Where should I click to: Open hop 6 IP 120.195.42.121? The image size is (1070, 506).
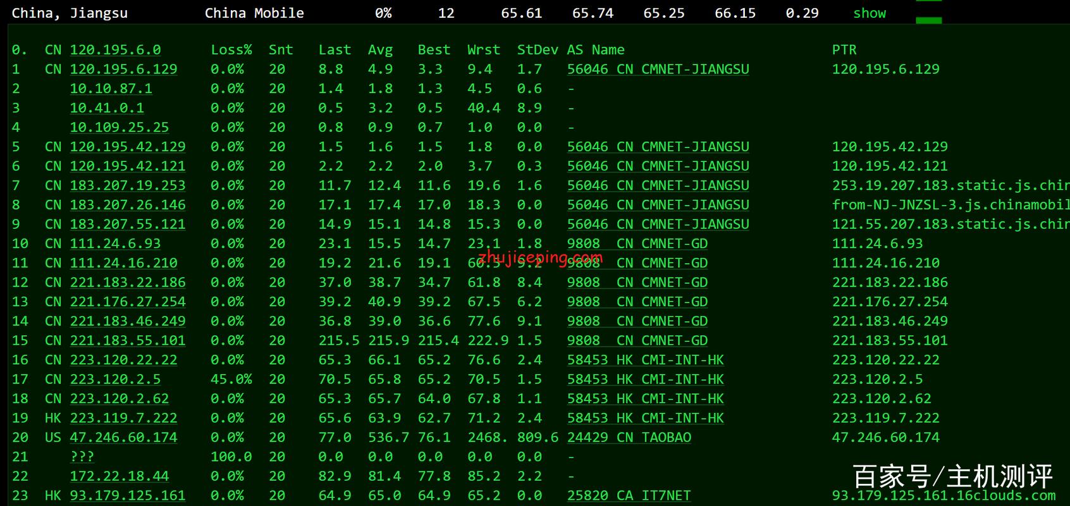pos(128,166)
